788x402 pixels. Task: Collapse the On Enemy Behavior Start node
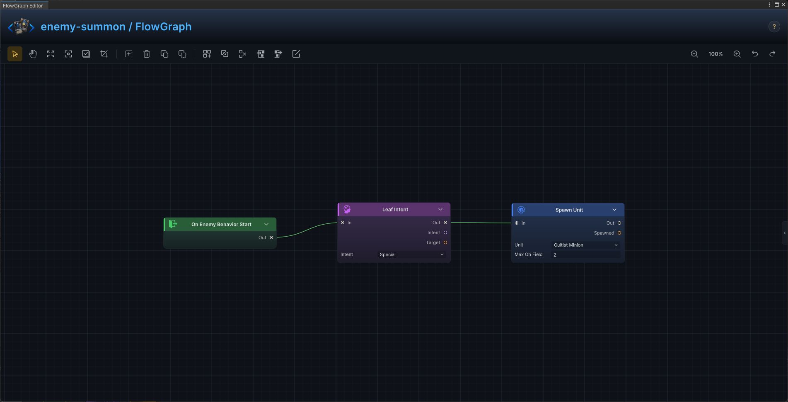[x=266, y=224]
